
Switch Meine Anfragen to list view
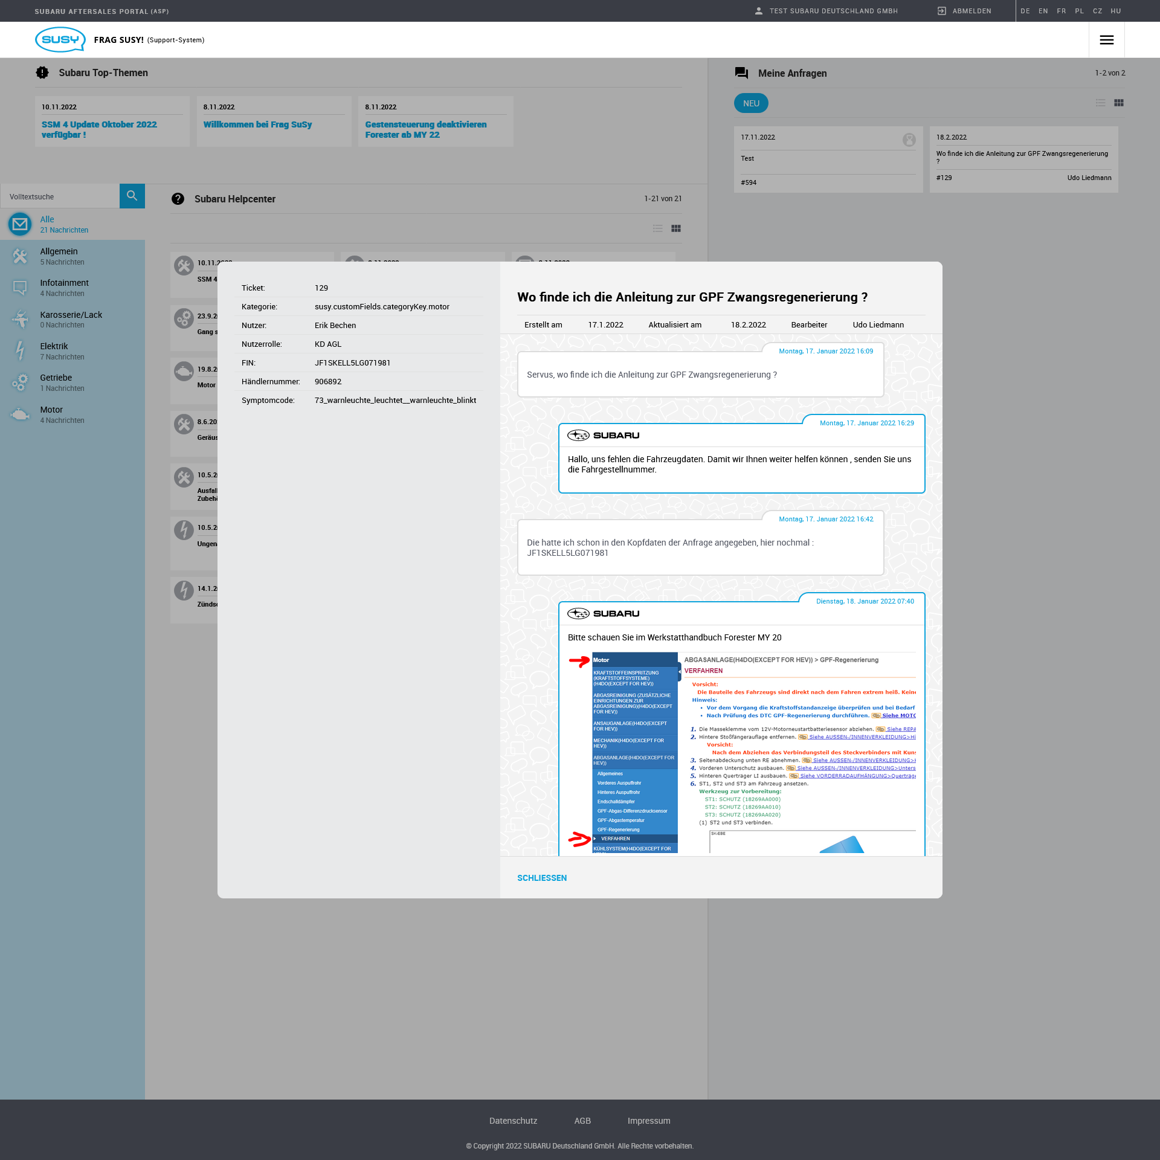click(1100, 103)
